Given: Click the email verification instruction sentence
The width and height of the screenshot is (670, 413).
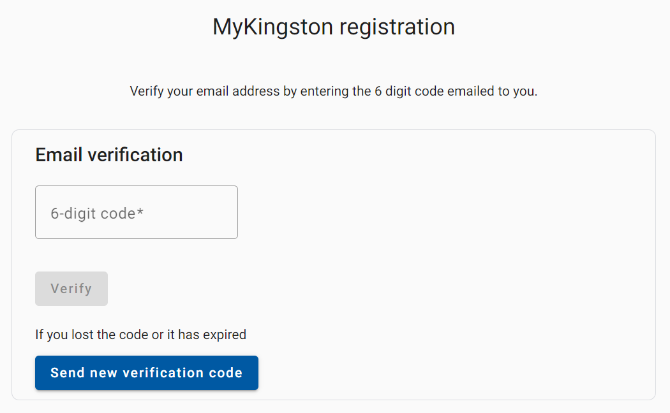Looking at the screenshot, I should tap(333, 91).
